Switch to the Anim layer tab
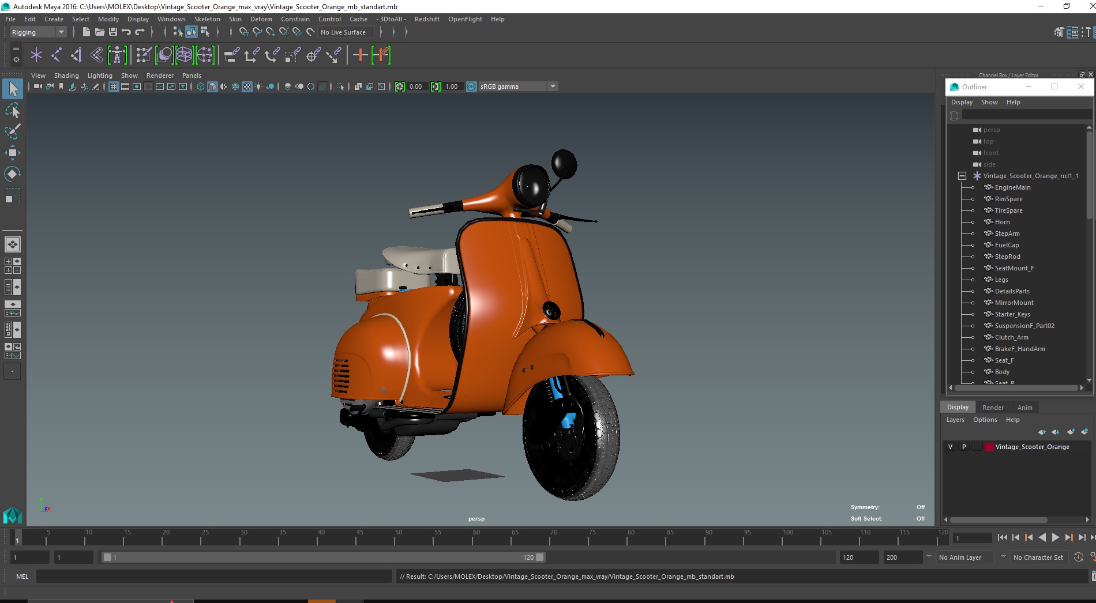 1024,407
